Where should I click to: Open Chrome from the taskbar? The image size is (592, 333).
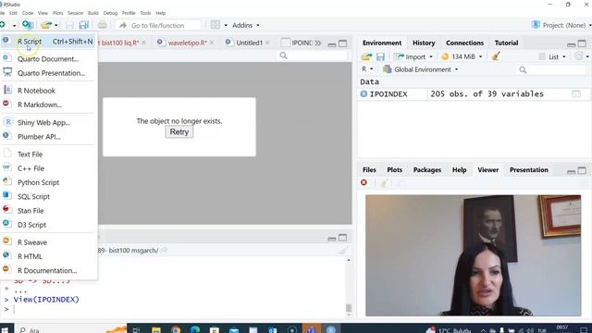(x=176, y=329)
